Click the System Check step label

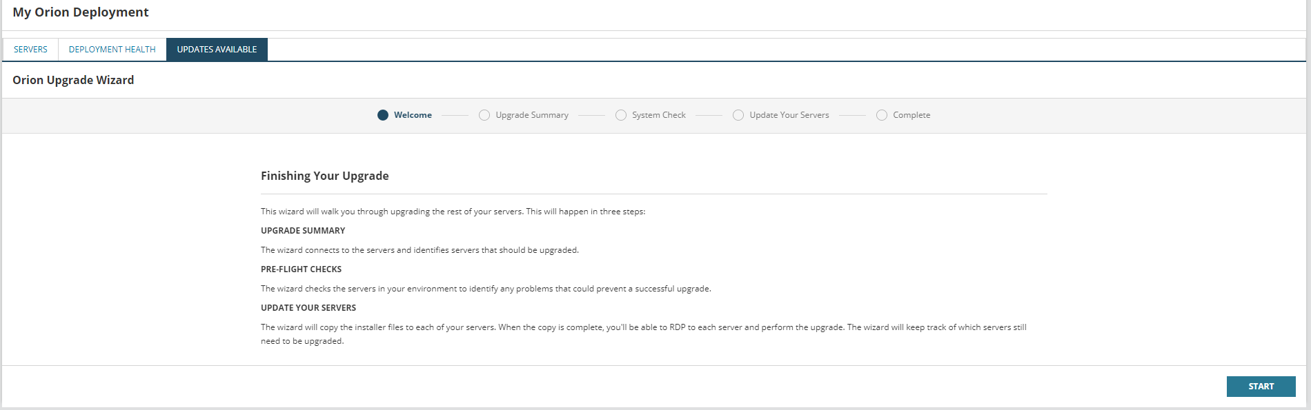(659, 115)
